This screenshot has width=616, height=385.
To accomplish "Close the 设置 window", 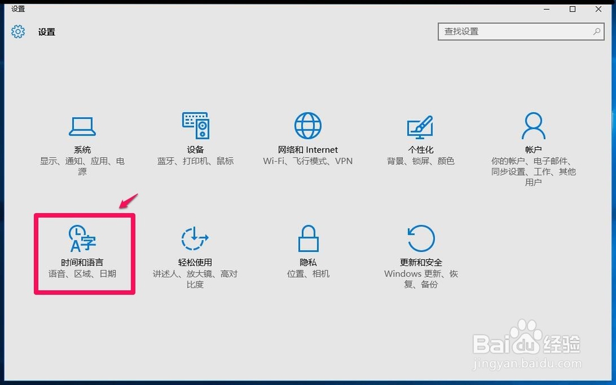I will click(598, 9).
